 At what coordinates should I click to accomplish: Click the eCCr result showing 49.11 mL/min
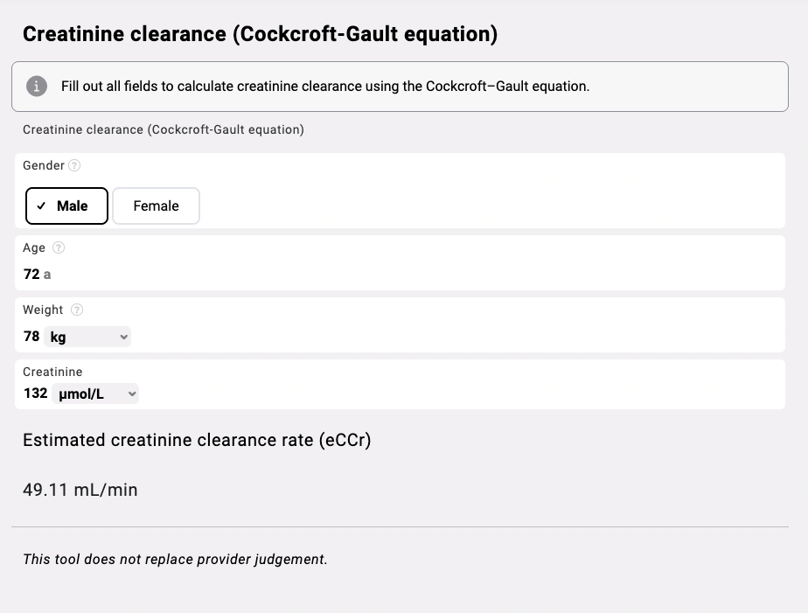(80, 489)
